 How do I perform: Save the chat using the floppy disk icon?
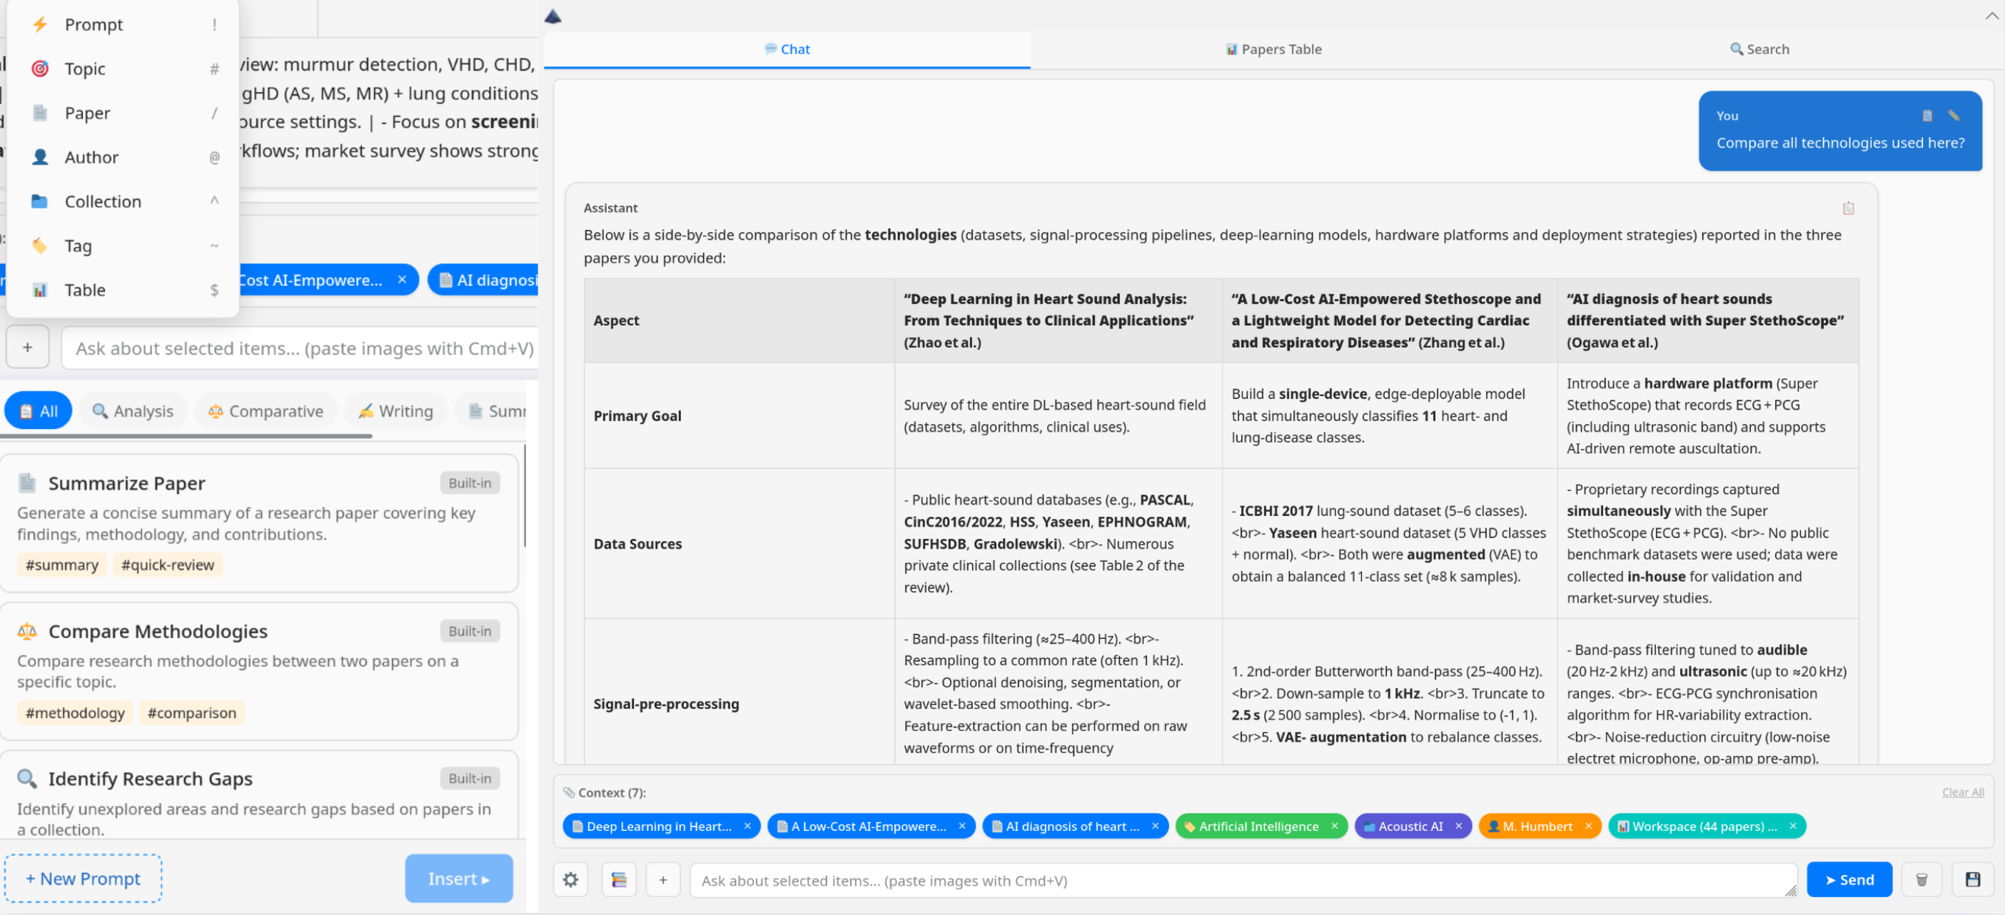(1974, 879)
